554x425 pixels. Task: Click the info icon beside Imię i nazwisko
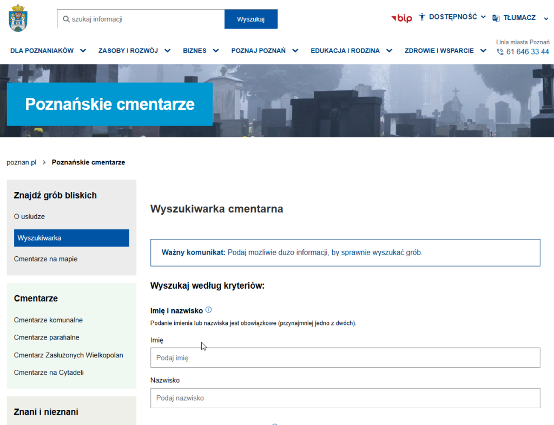[x=208, y=310]
